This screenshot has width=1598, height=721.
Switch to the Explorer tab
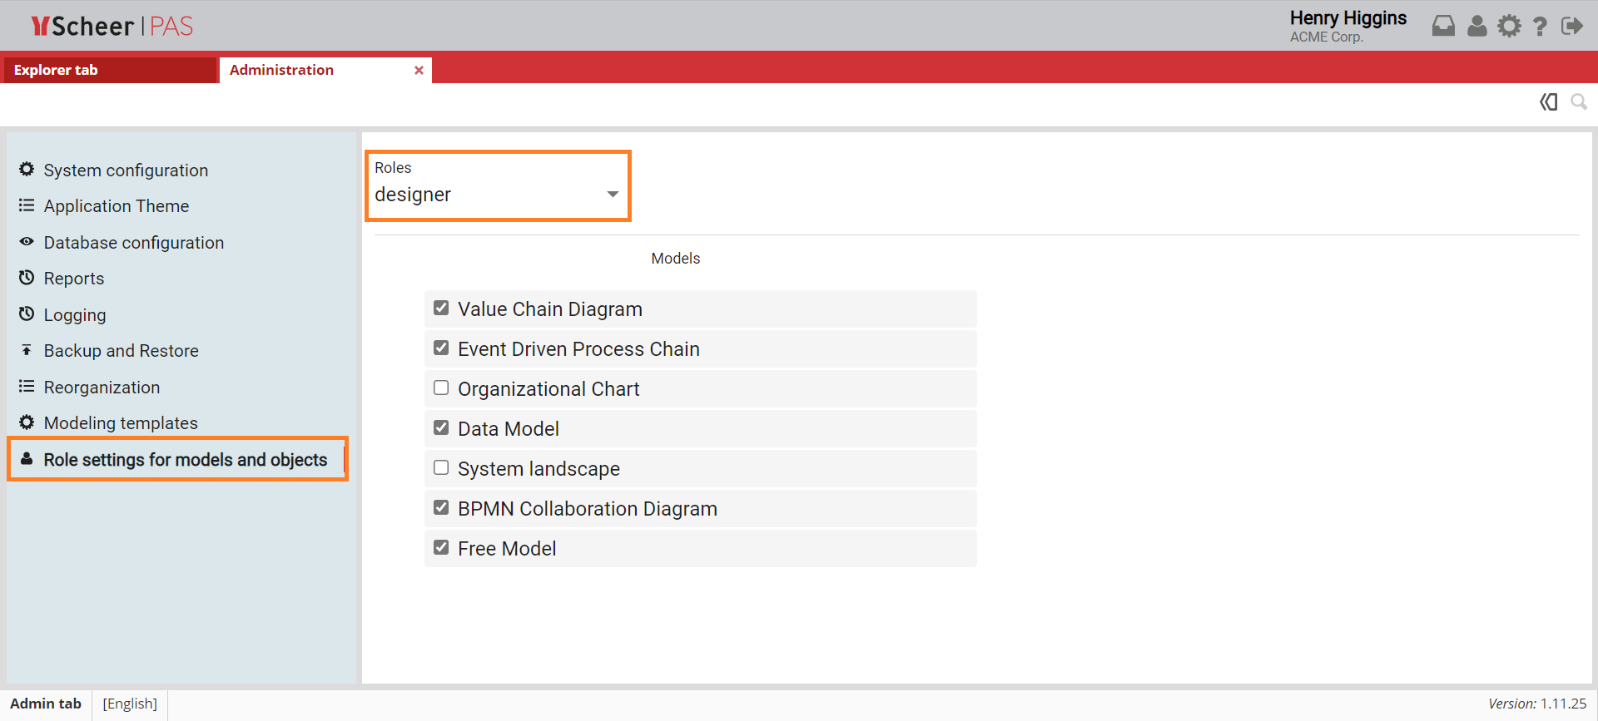[56, 71]
